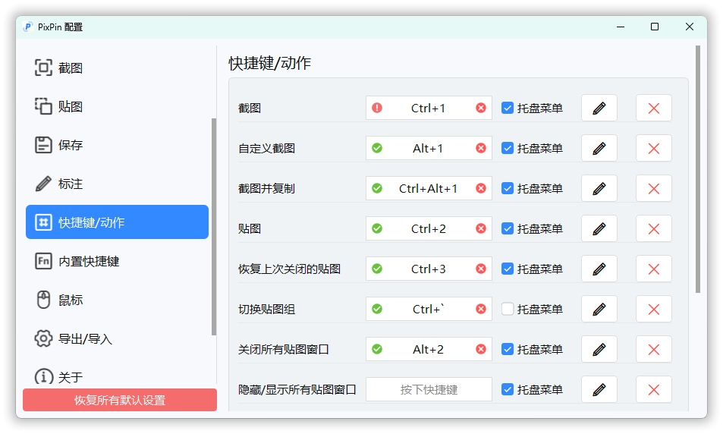Edit the 隐藏/显示所有贴图窗口 action
Screen dimensions: 723x434
click(x=599, y=390)
